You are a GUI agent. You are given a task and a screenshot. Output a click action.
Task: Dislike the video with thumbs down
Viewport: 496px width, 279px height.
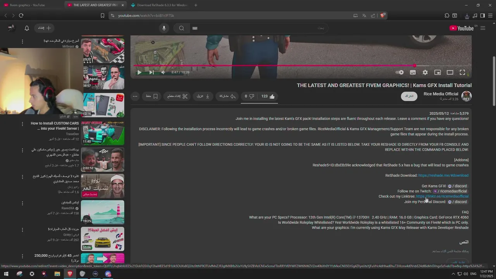(249, 96)
